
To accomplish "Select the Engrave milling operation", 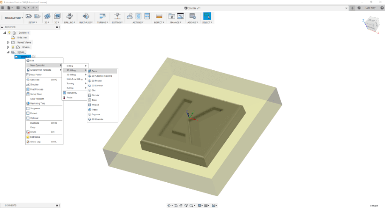I will (95, 114).
